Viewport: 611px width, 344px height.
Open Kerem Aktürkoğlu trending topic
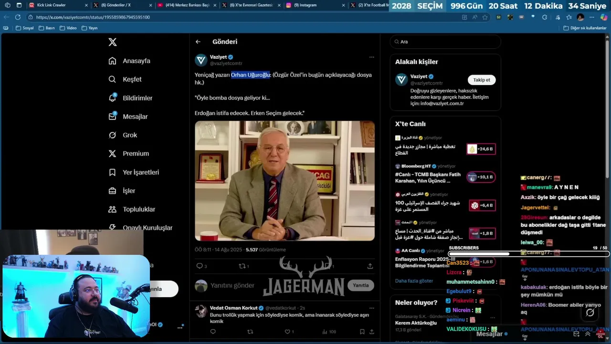(416, 323)
